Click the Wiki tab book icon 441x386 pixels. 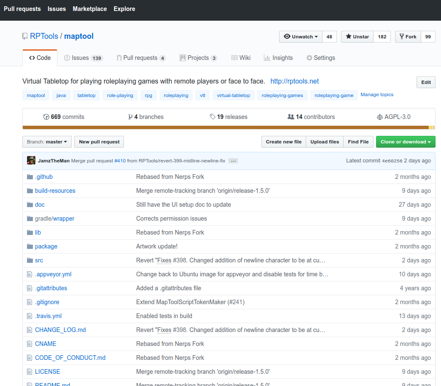coord(234,58)
